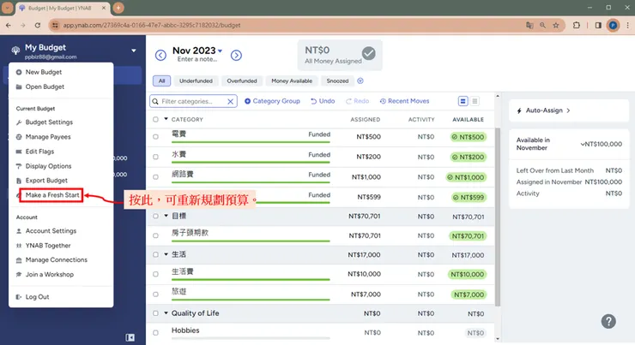Click the NT$70,701 available pill for 房子頭期款
635x345 pixels.
pos(468,236)
